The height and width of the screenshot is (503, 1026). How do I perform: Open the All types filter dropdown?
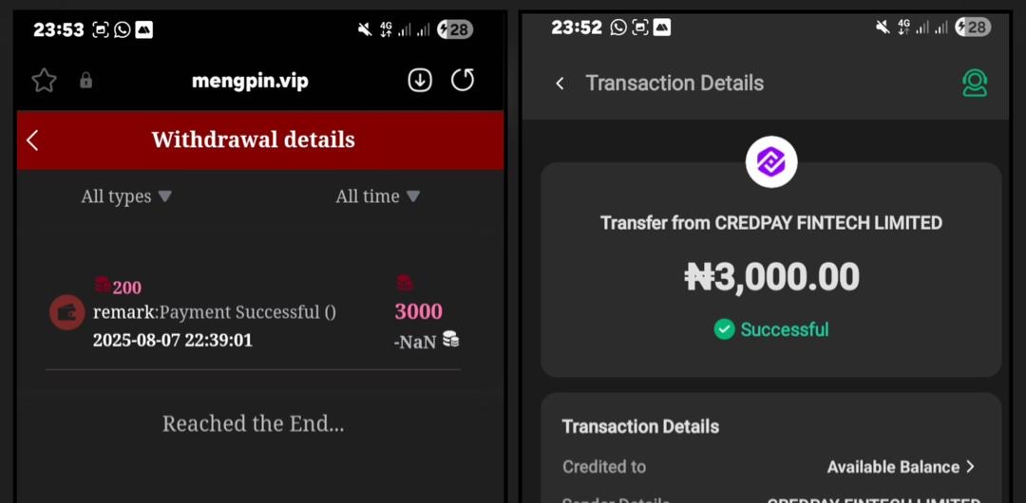pos(126,196)
